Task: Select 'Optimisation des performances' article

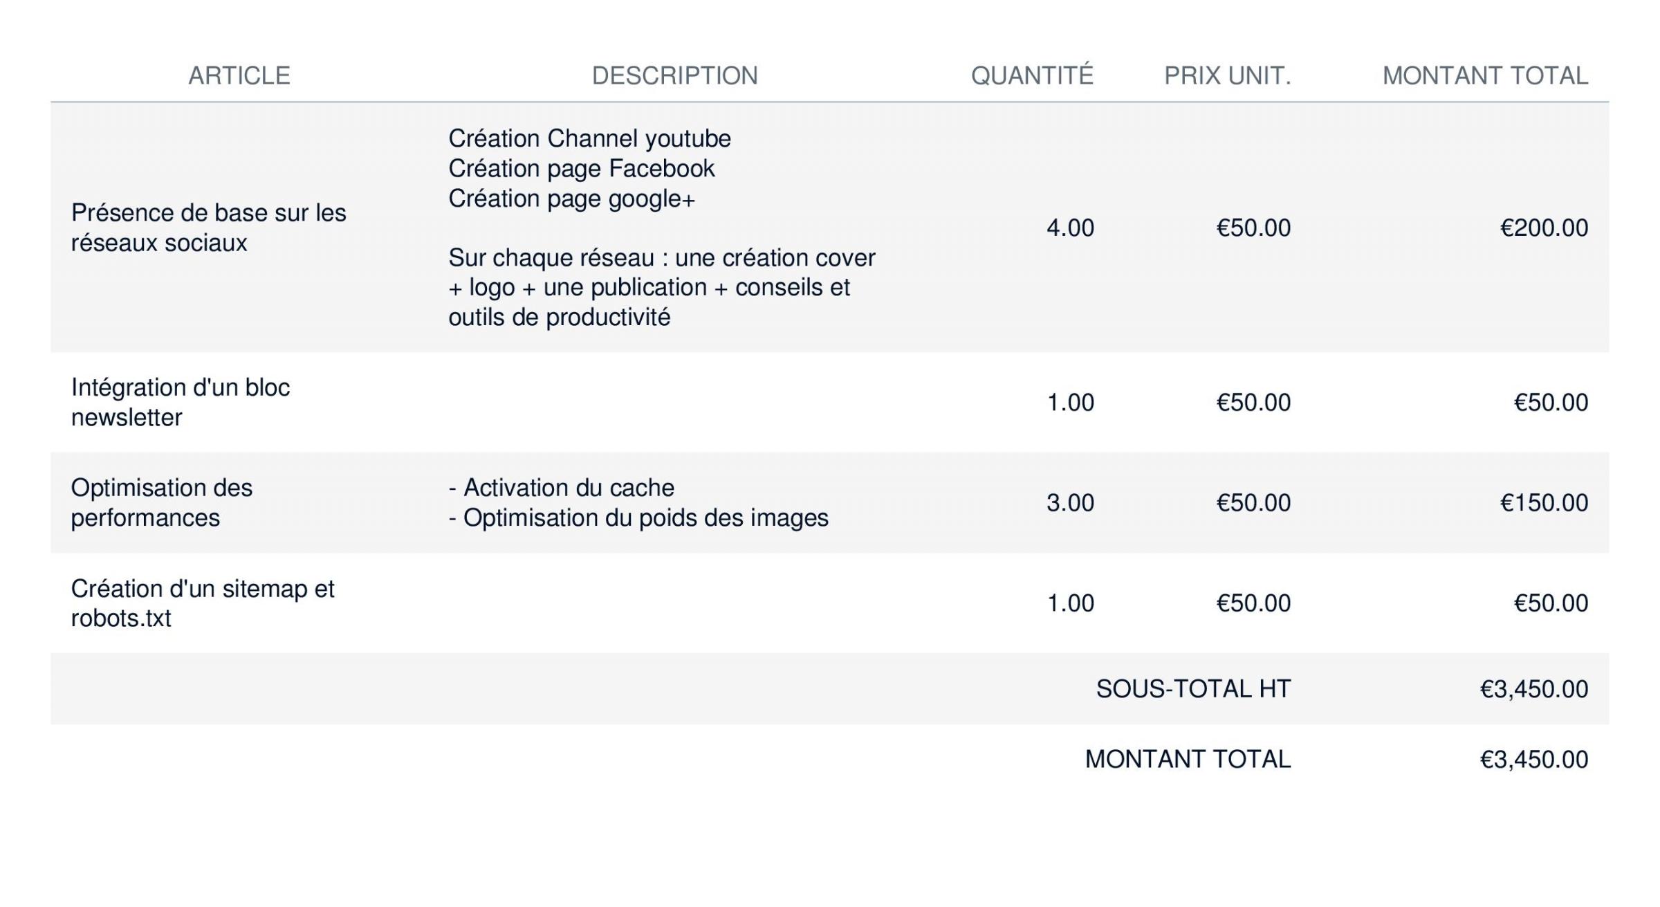Action: (162, 502)
